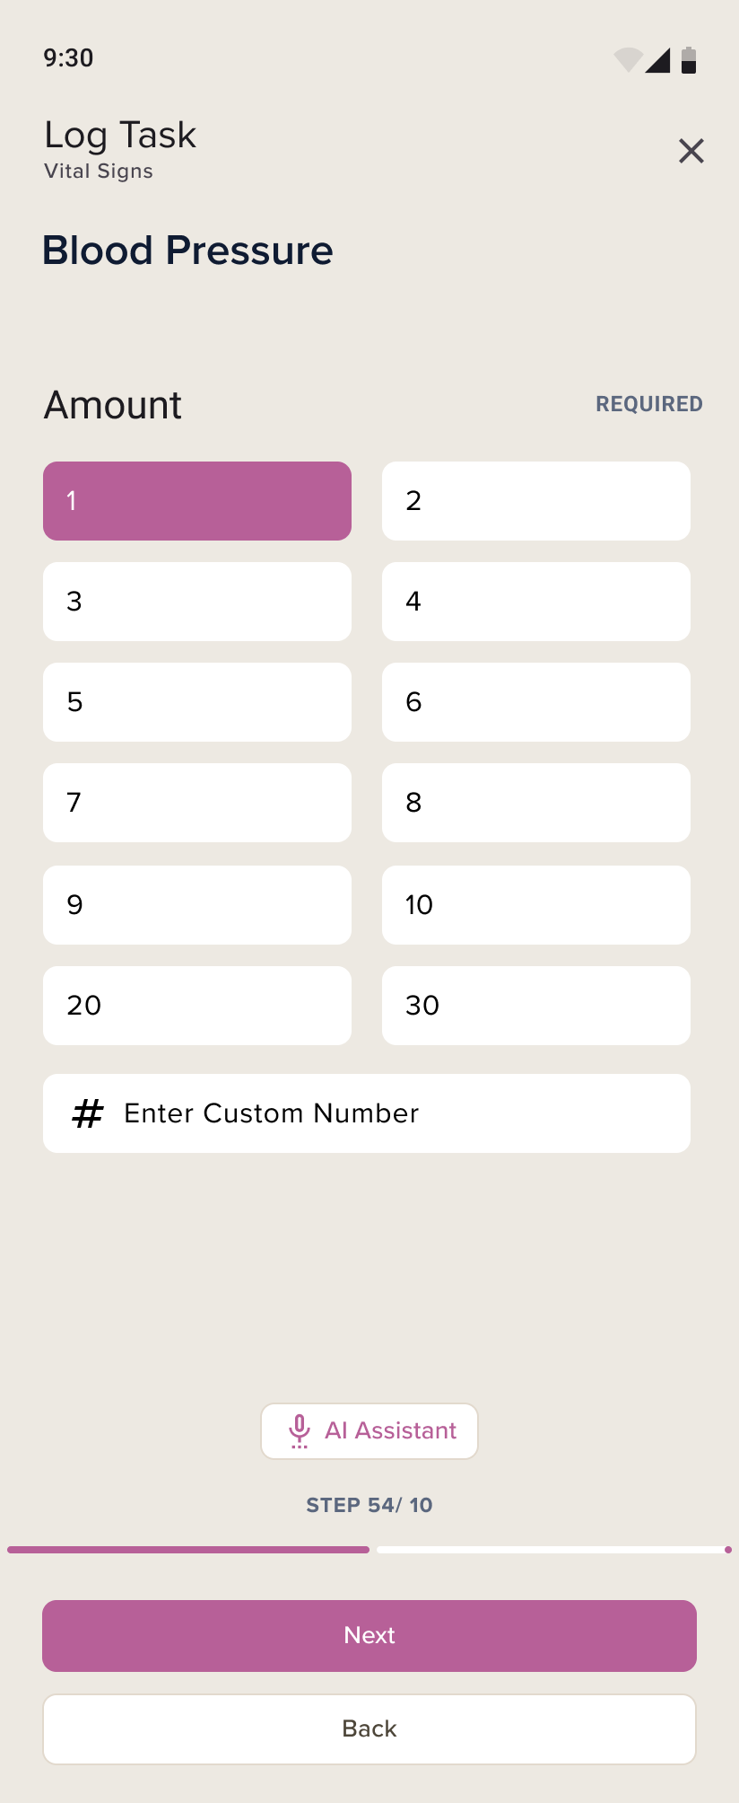Tap the Wi-Fi signal icon

pyautogui.click(x=628, y=59)
